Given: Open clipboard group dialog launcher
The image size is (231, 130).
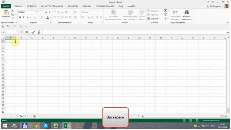Looking at the screenshot, I should 16,22.
